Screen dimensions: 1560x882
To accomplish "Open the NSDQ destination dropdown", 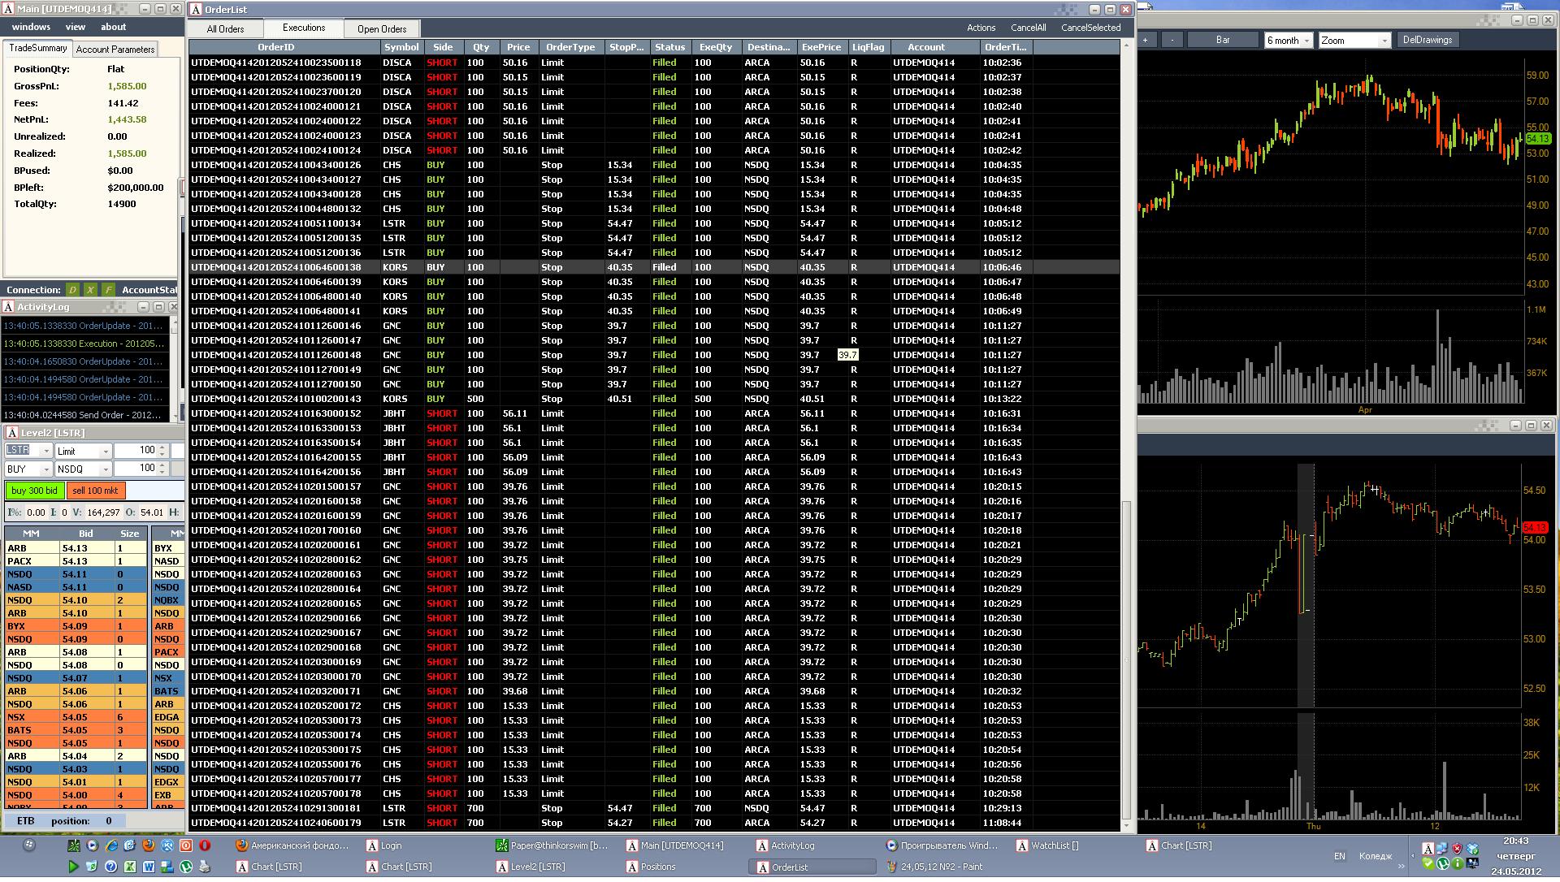I will (106, 469).
